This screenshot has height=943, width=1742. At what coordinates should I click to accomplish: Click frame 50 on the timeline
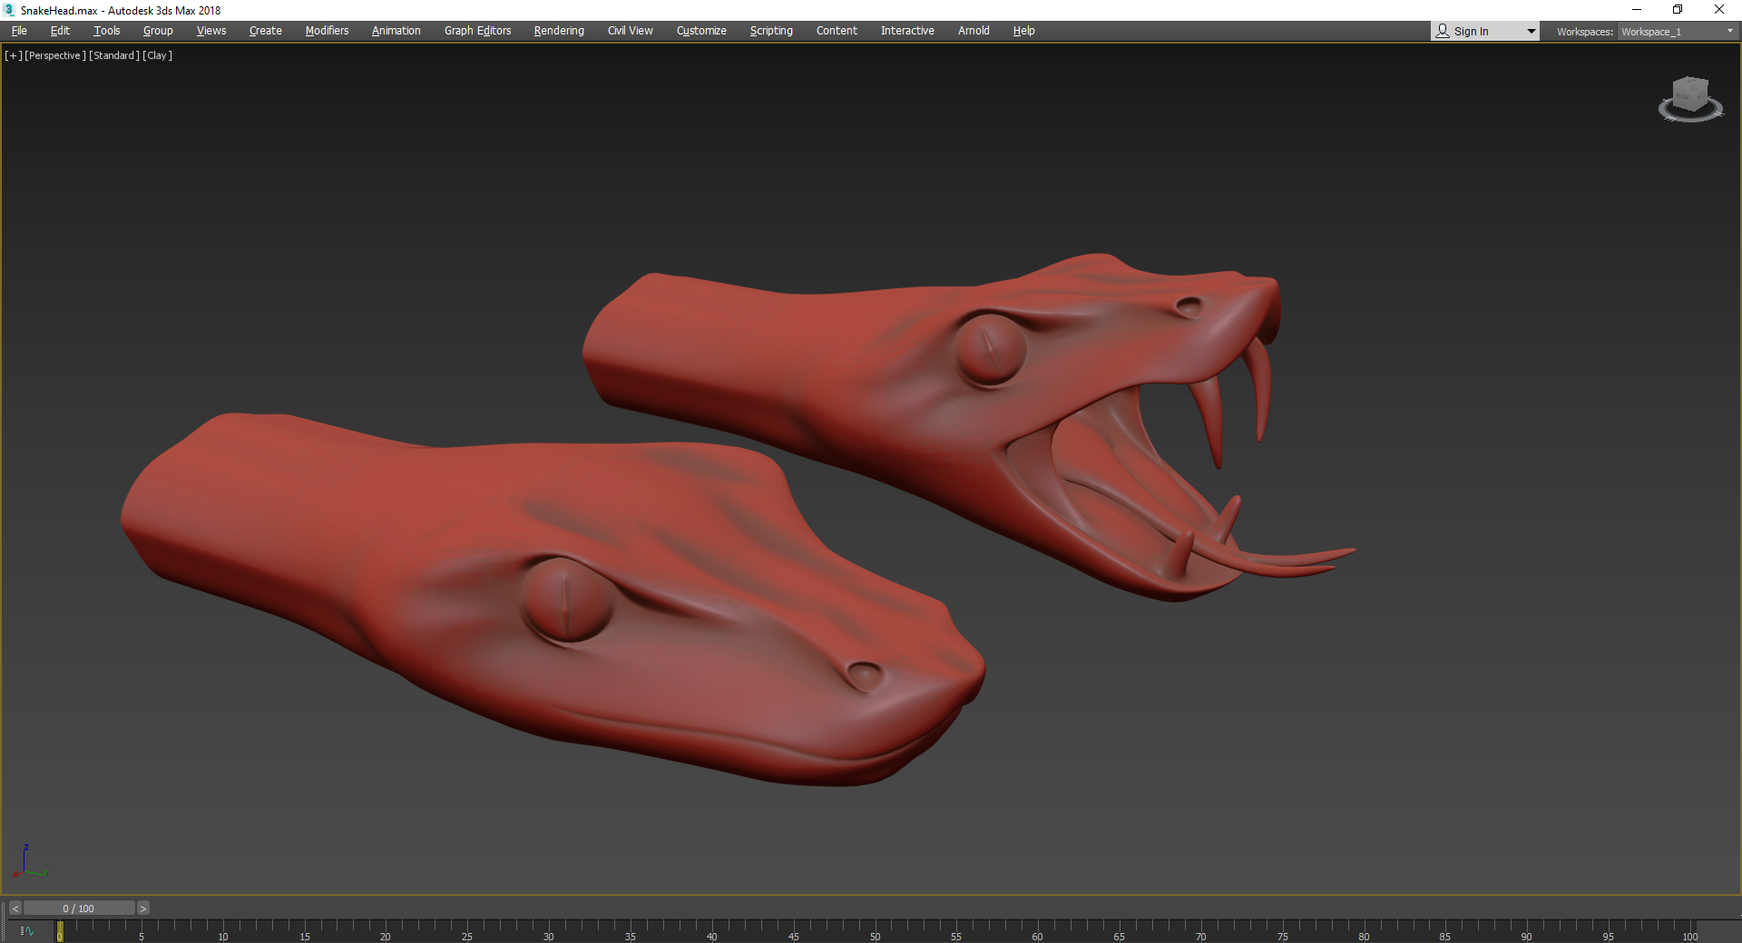[x=876, y=931]
